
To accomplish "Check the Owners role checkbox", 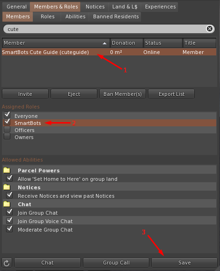I will 7,136.
